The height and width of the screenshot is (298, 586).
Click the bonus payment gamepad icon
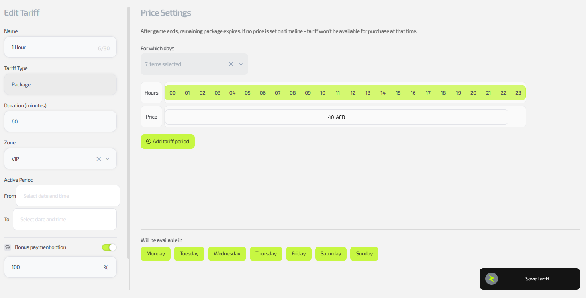(x=8, y=247)
